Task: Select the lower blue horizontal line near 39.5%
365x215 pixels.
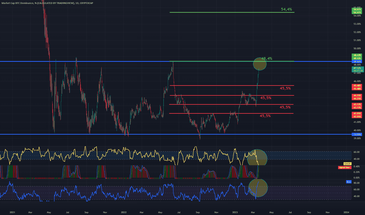Action: tap(176, 134)
